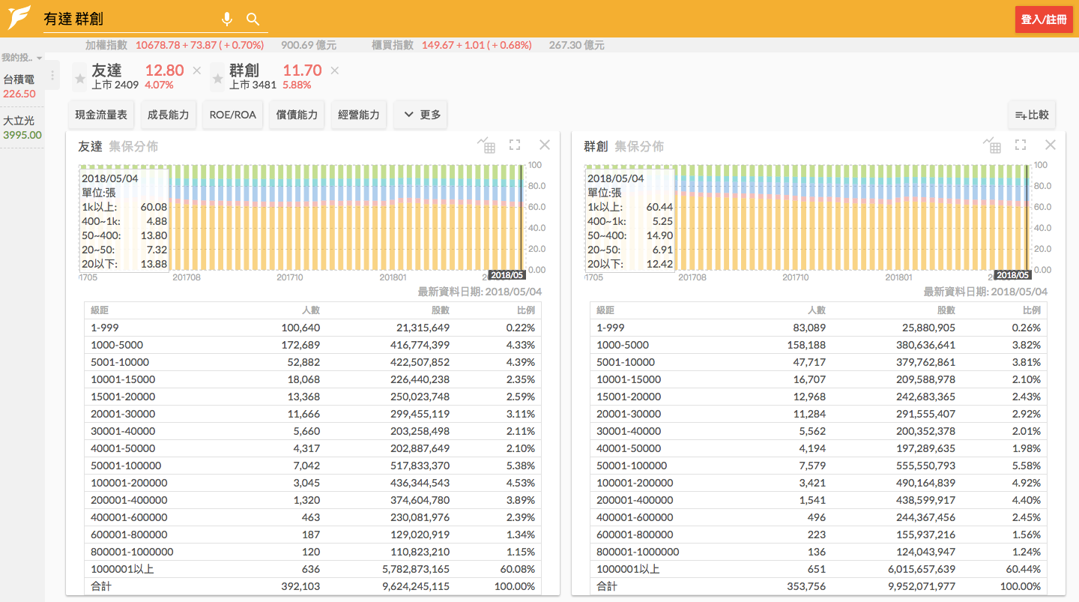Star the 友達 stock as favorite

point(80,78)
